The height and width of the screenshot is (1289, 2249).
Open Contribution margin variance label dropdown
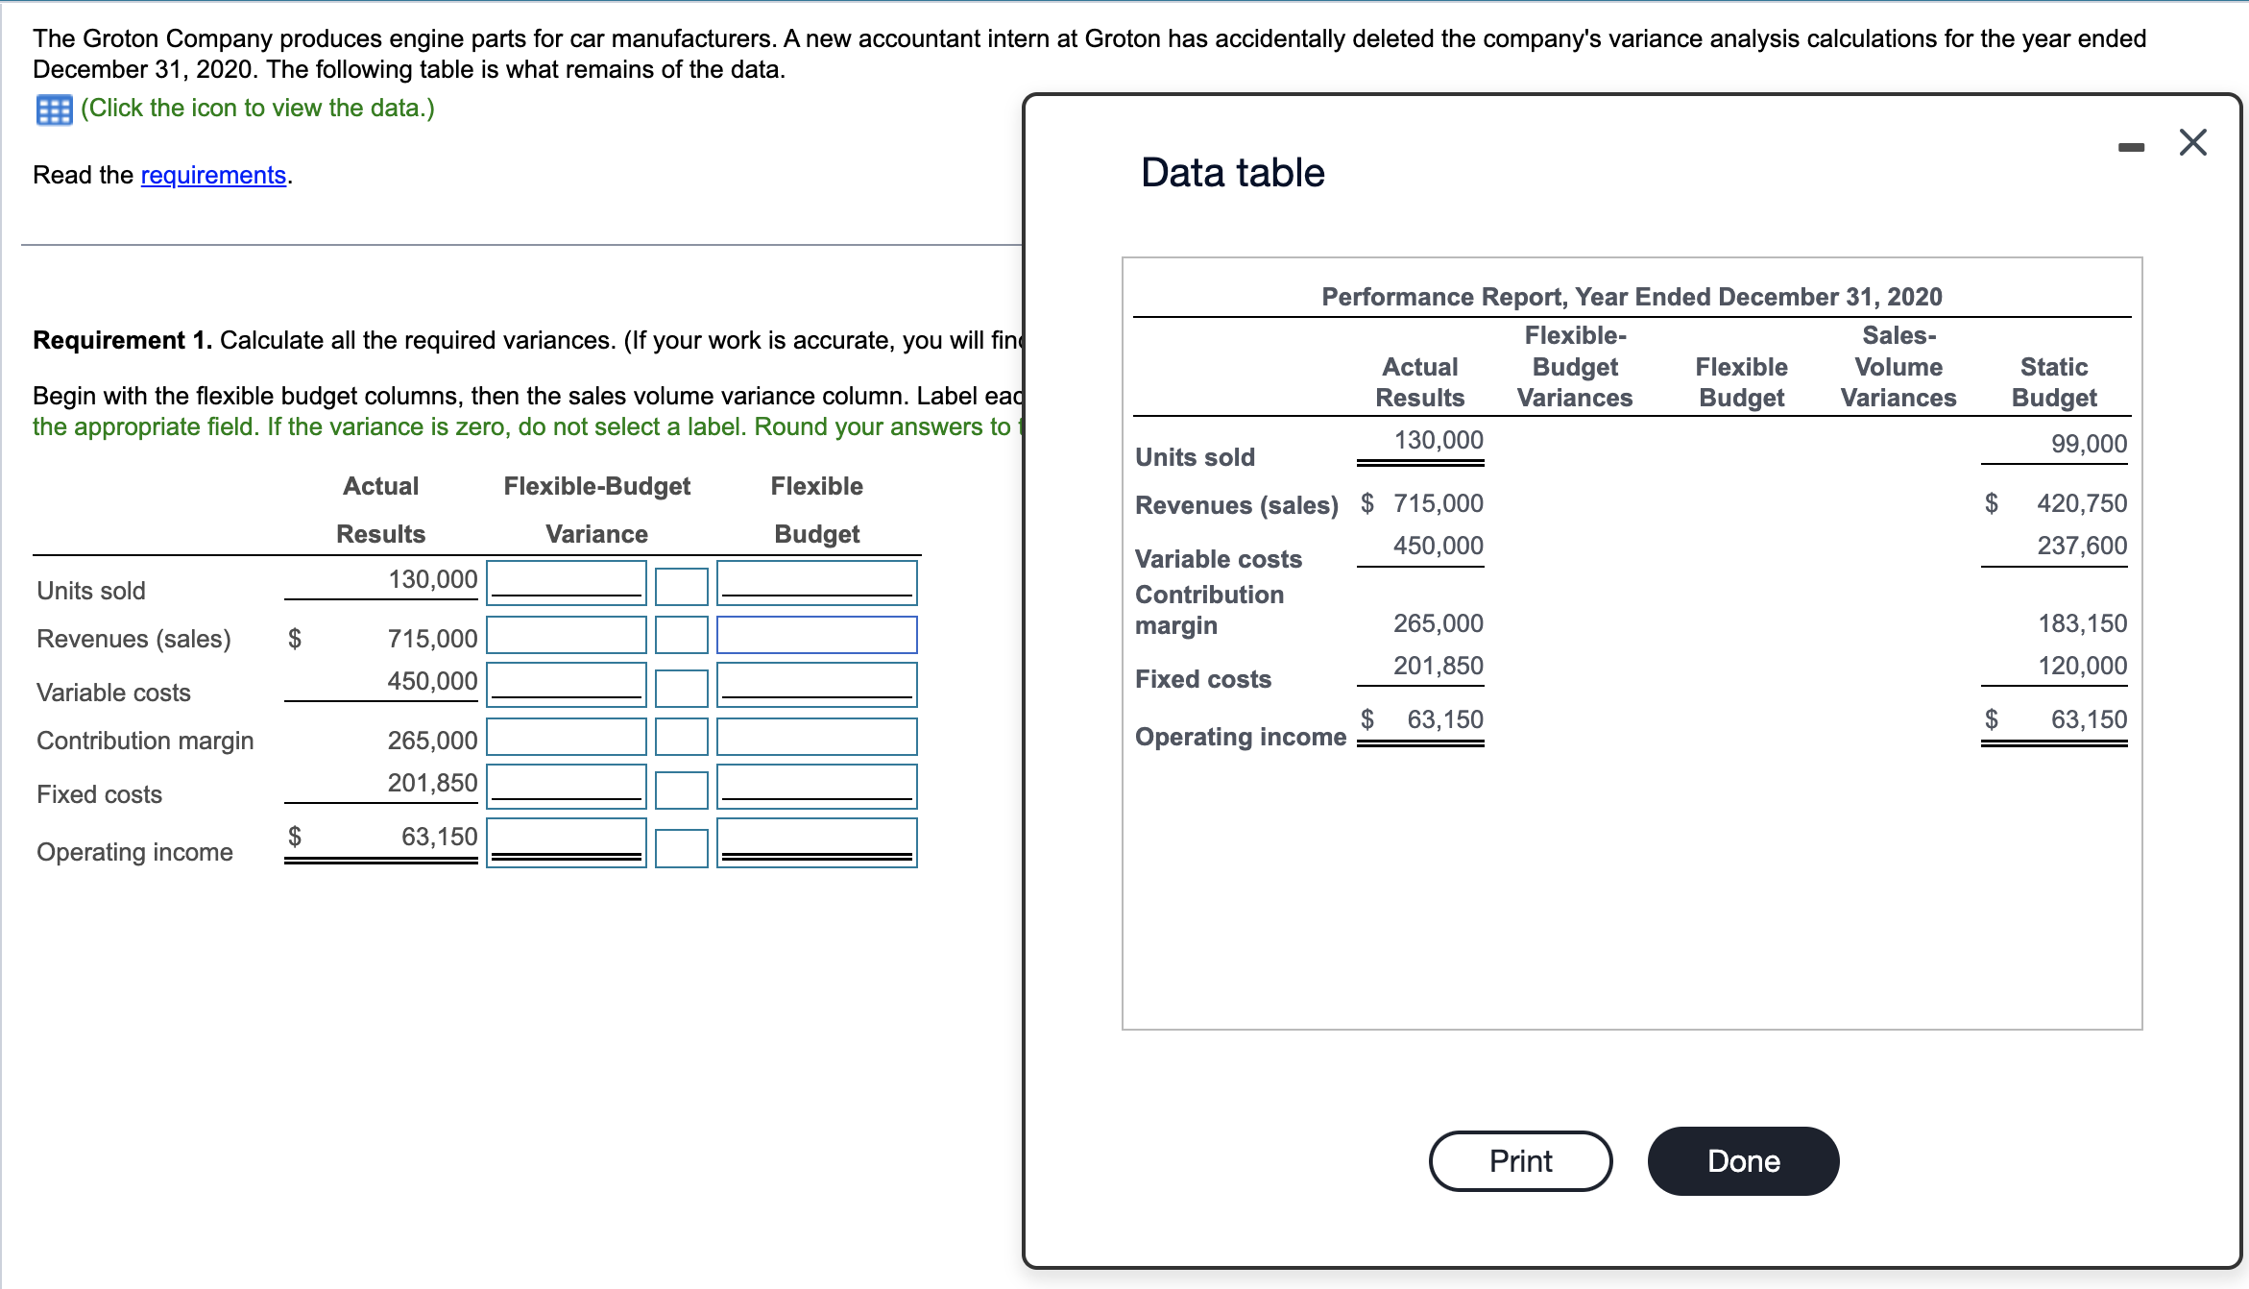(681, 737)
